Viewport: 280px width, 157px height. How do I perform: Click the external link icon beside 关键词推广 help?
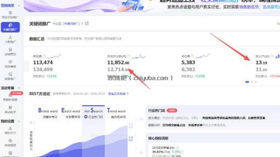[x=87, y=23]
